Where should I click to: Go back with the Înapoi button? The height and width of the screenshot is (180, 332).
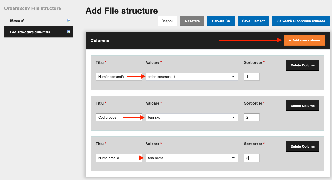(167, 21)
